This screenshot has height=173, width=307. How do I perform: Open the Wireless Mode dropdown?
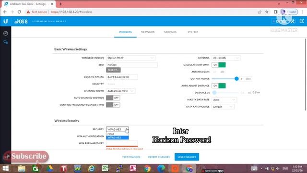pyautogui.click(x=130, y=58)
